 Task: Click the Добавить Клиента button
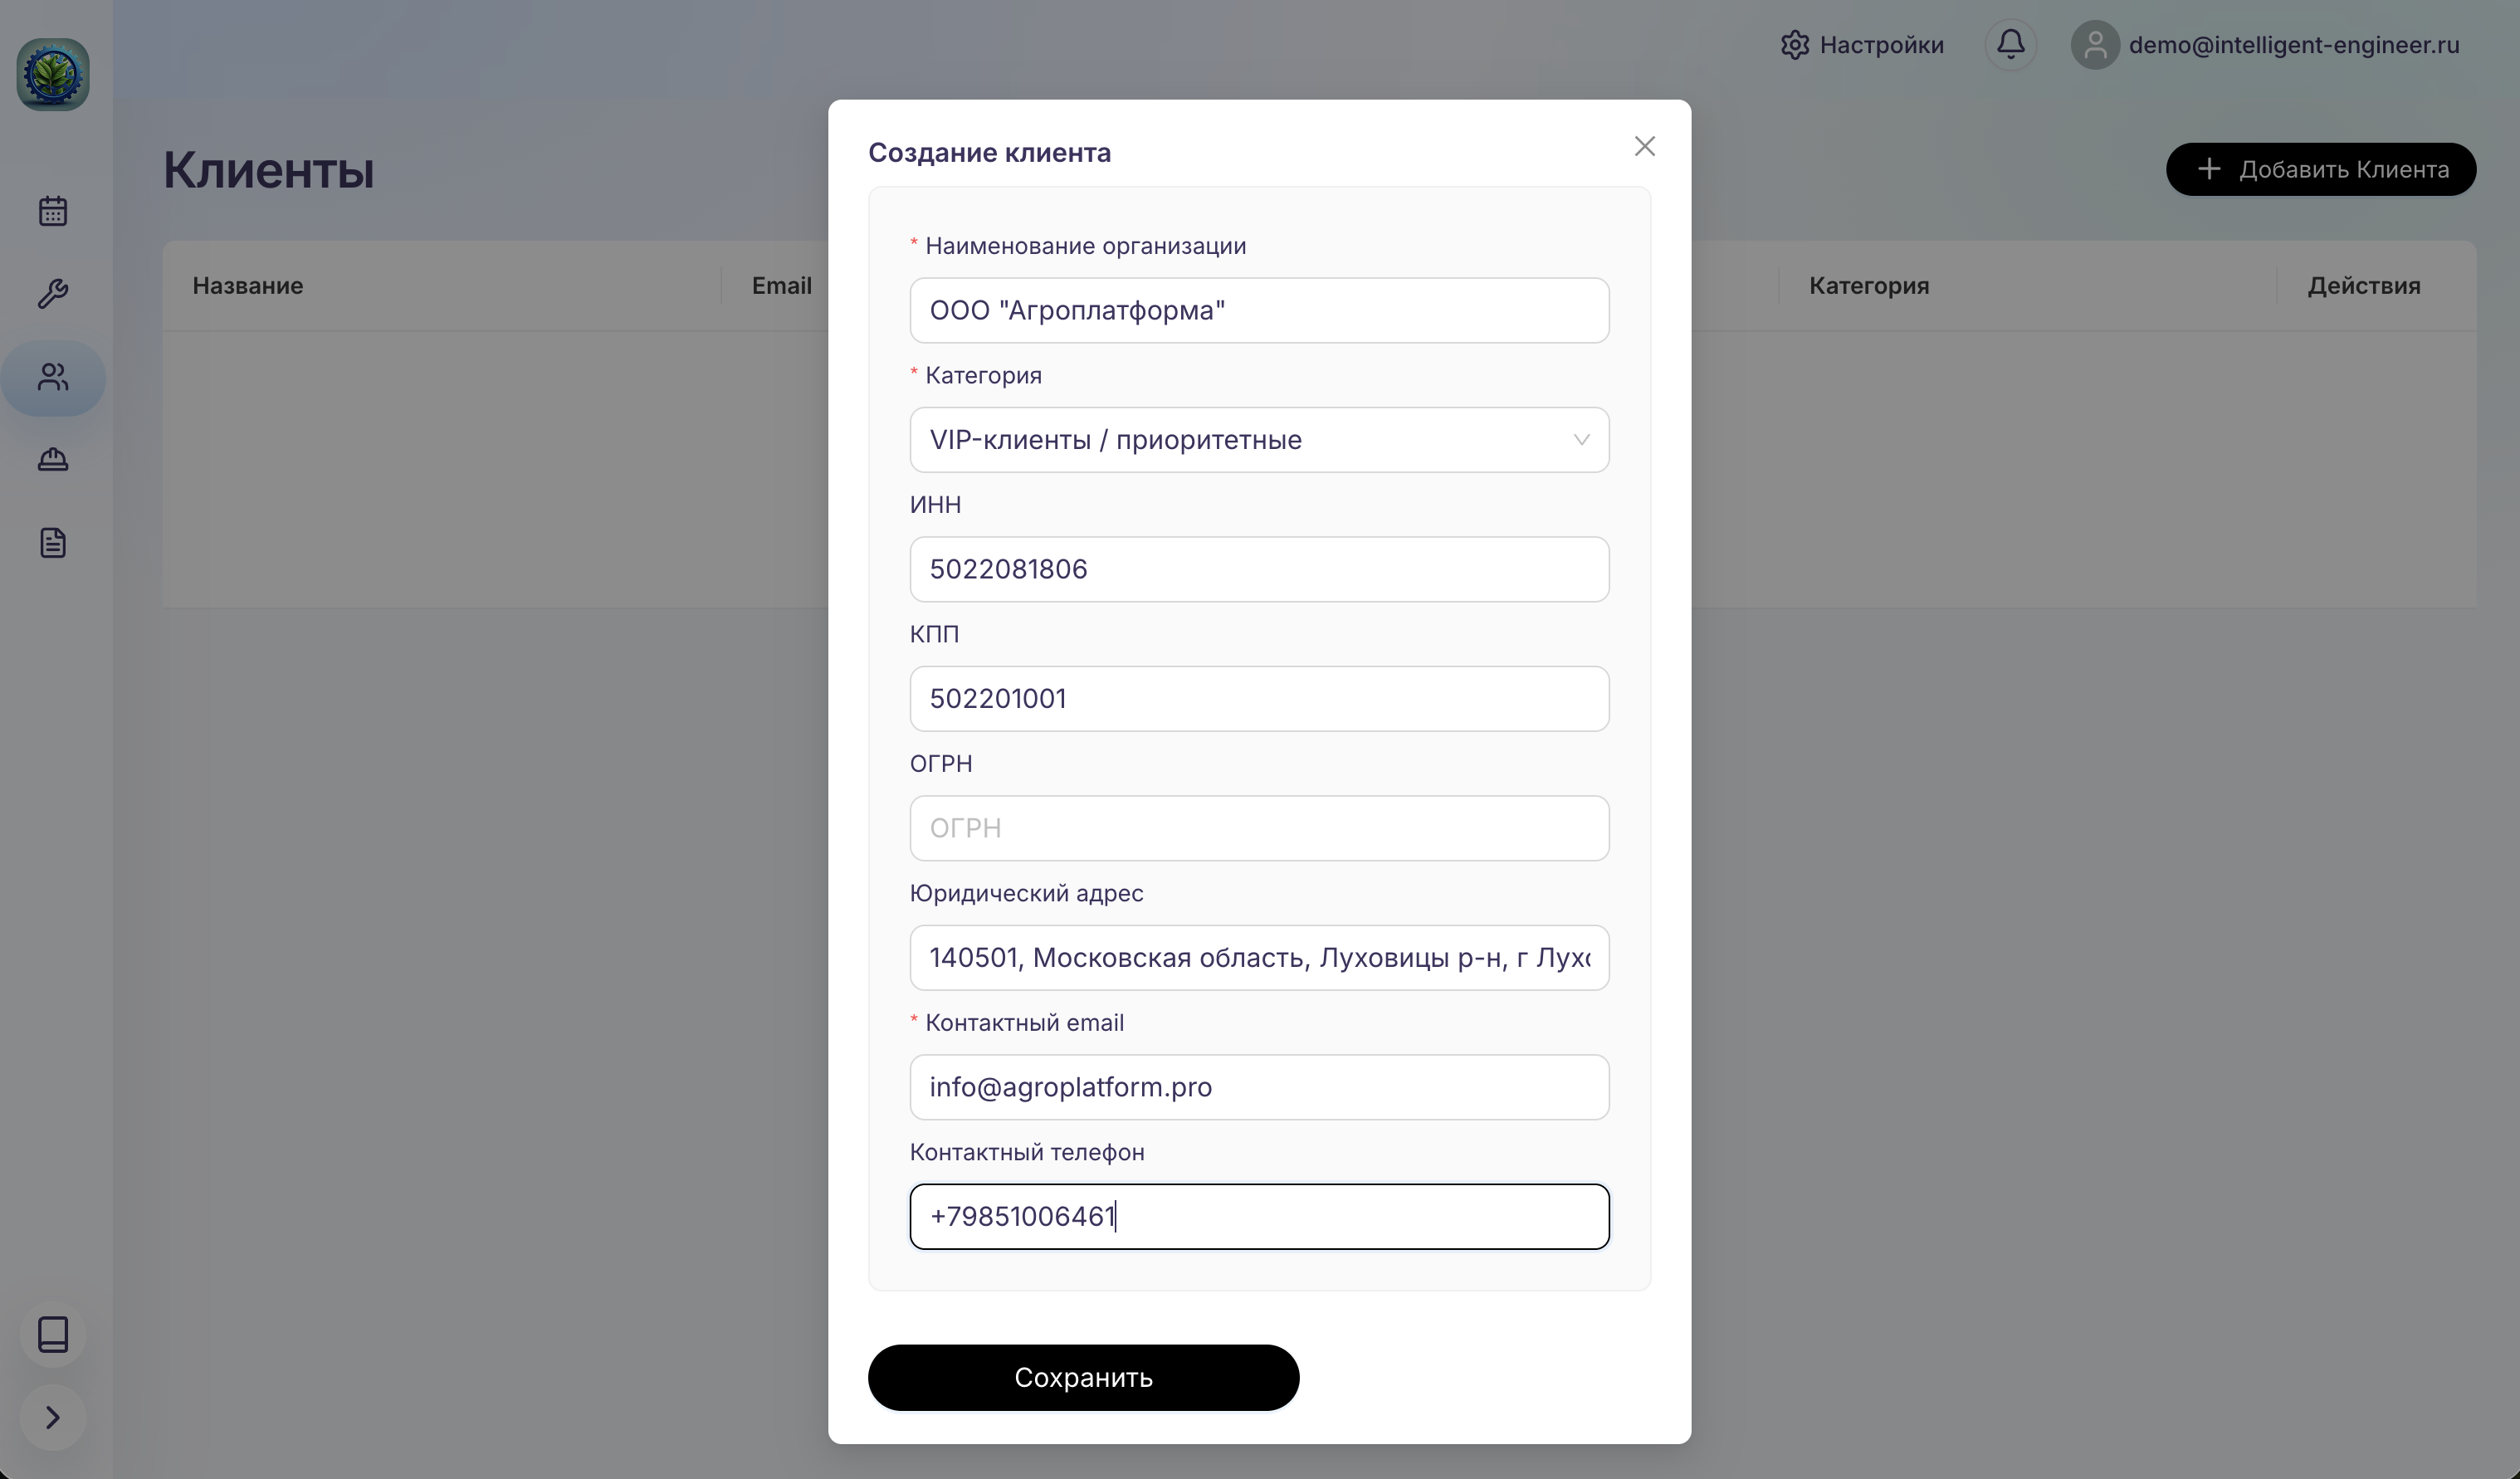click(2320, 169)
